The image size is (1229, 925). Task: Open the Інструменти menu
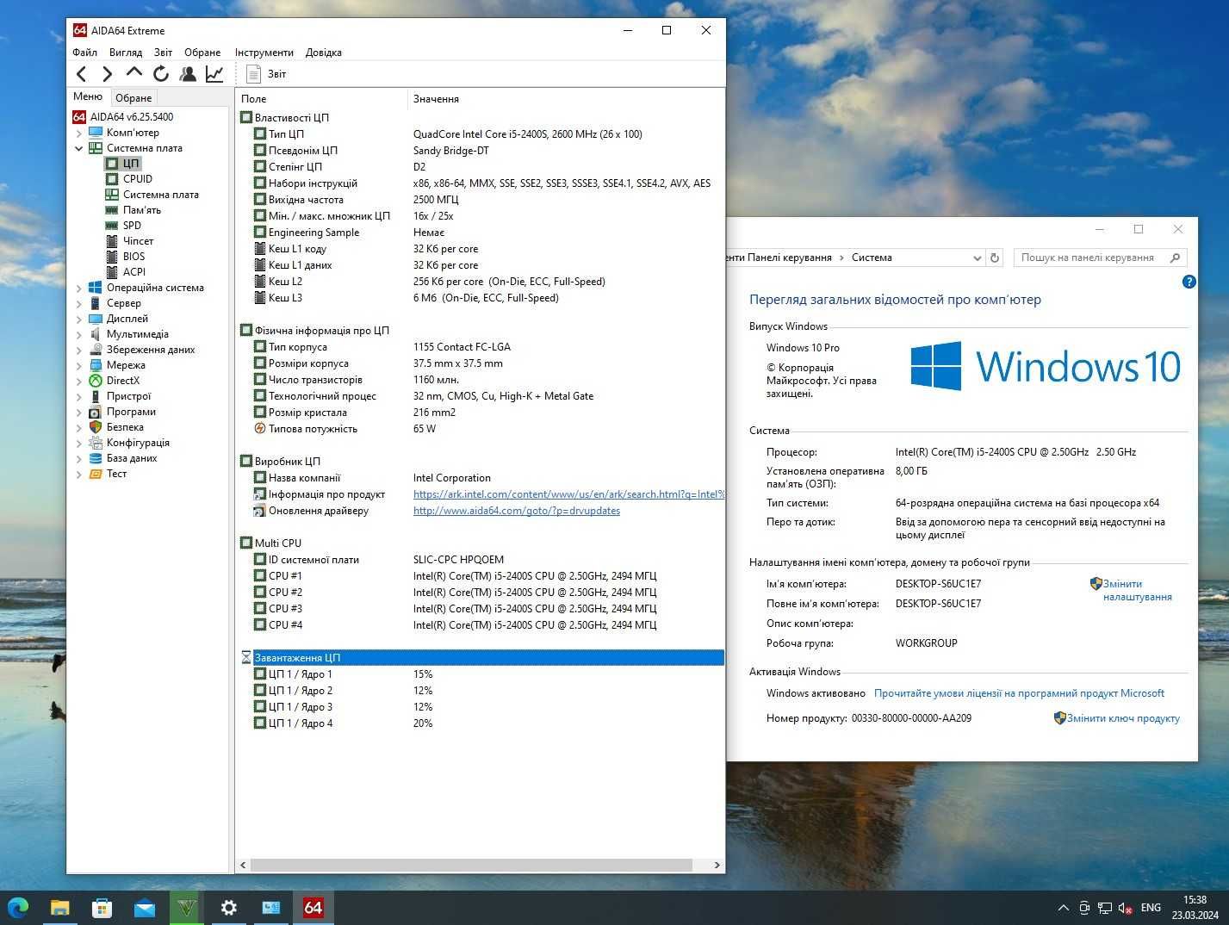point(264,53)
